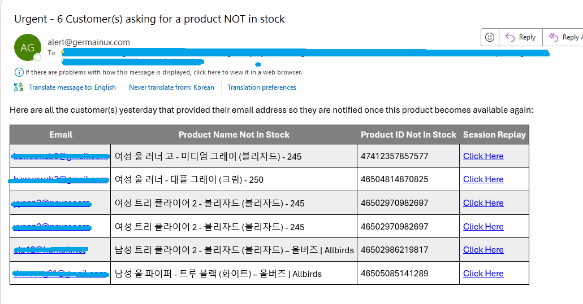This screenshot has width=583, height=304.
Task: Select Never translate from Korean
Action: click(x=171, y=87)
